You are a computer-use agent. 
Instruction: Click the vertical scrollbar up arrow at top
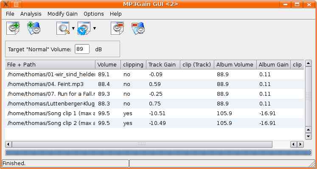point(308,64)
